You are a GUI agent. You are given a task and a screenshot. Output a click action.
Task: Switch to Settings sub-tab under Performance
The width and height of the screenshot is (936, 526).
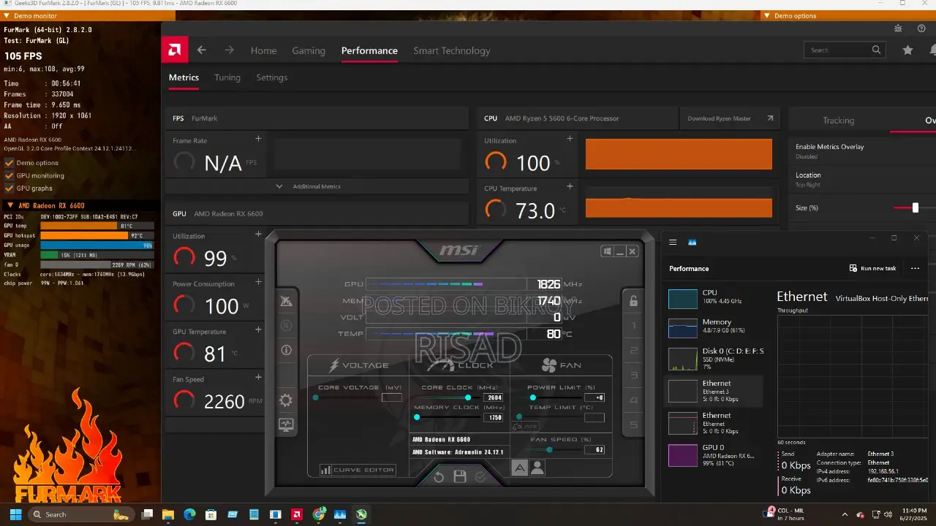(x=272, y=77)
